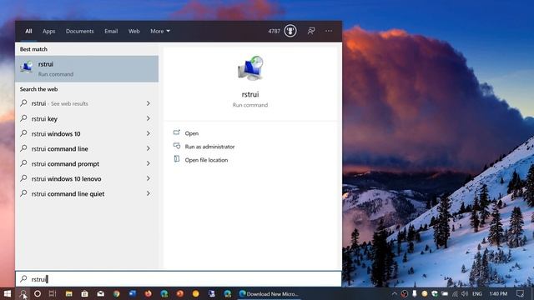This screenshot has height=300, width=534.
Task: Expand arrow for 'rstrui command line' suggestion
Action: 149,148
